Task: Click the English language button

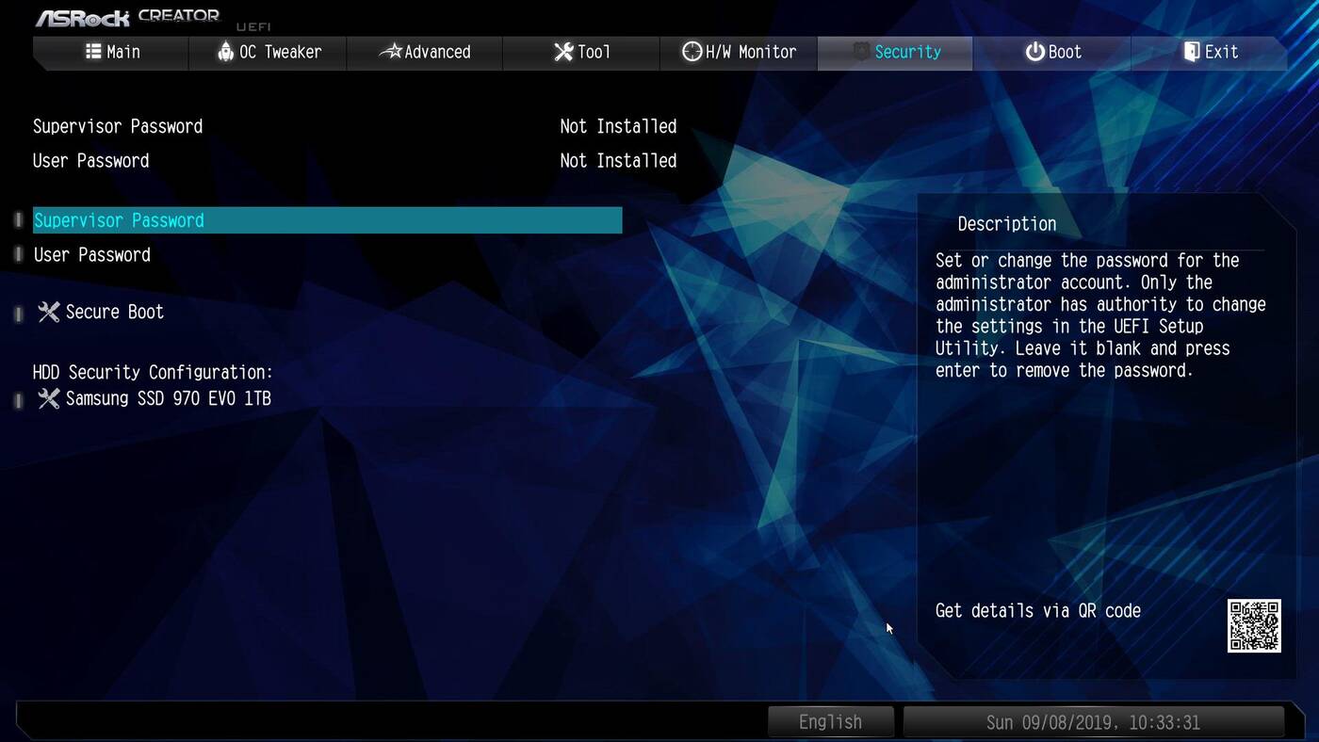Action: pos(830,722)
